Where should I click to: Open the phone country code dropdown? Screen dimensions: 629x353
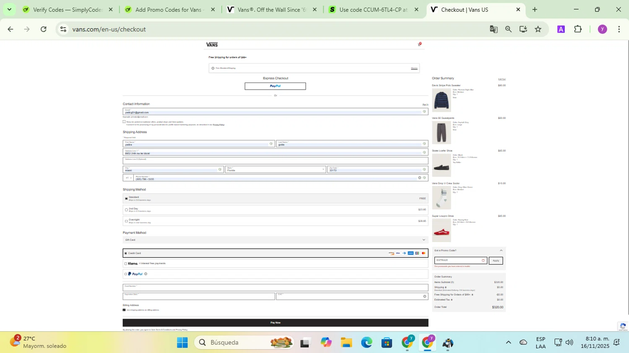128,178
